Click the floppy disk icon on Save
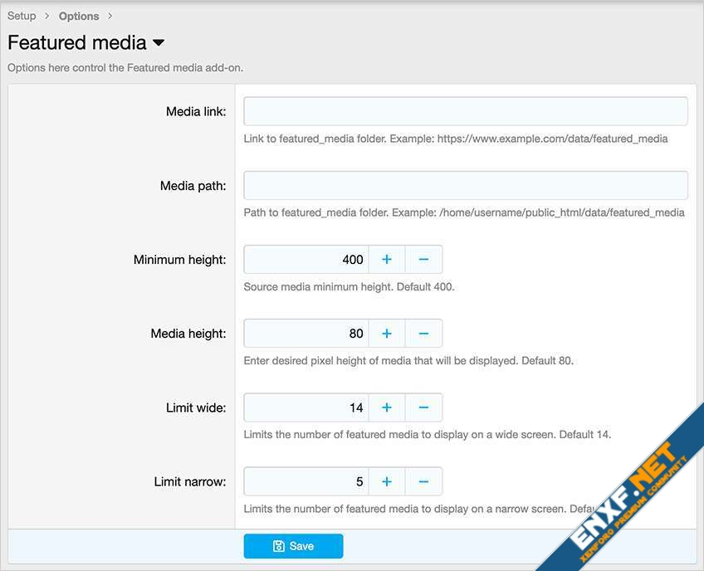Viewport: 704px width, 571px height. (x=279, y=546)
